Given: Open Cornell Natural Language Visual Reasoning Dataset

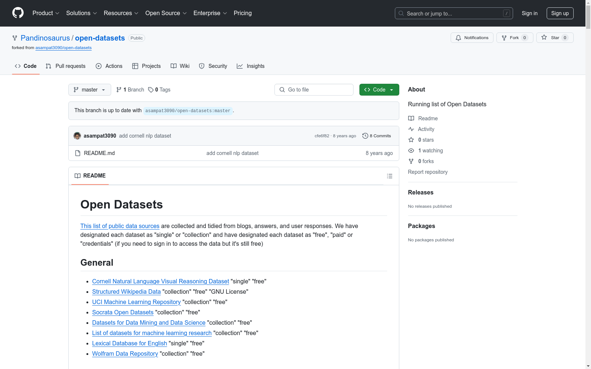Looking at the screenshot, I should click(x=161, y=281).
